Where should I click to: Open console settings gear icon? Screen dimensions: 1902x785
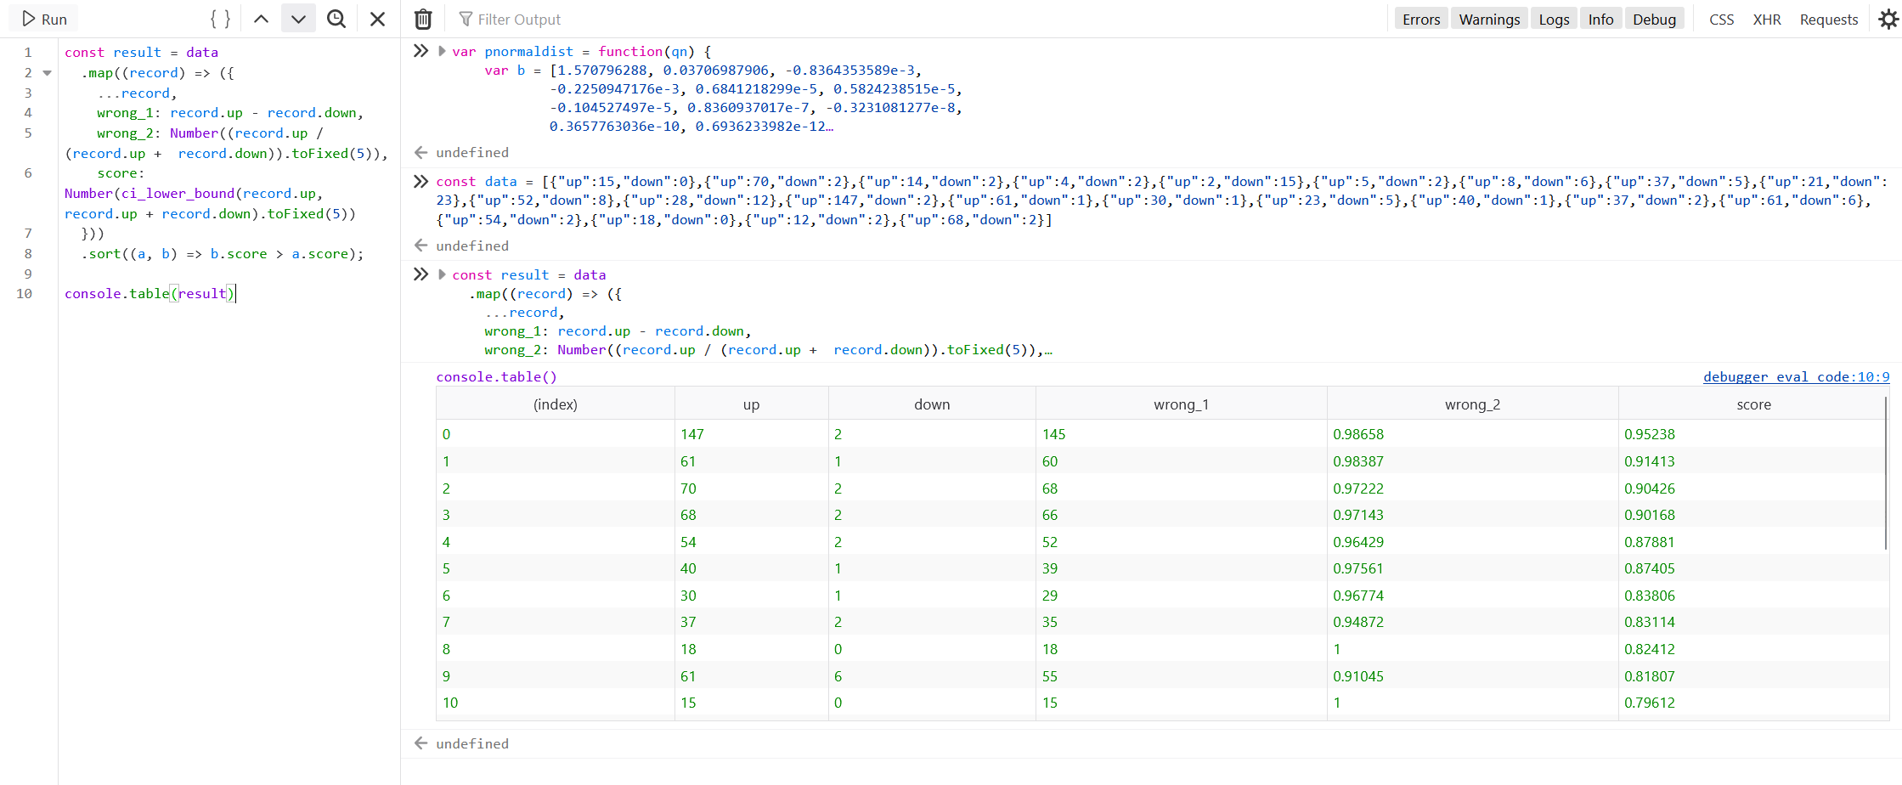click(1888, 19)
